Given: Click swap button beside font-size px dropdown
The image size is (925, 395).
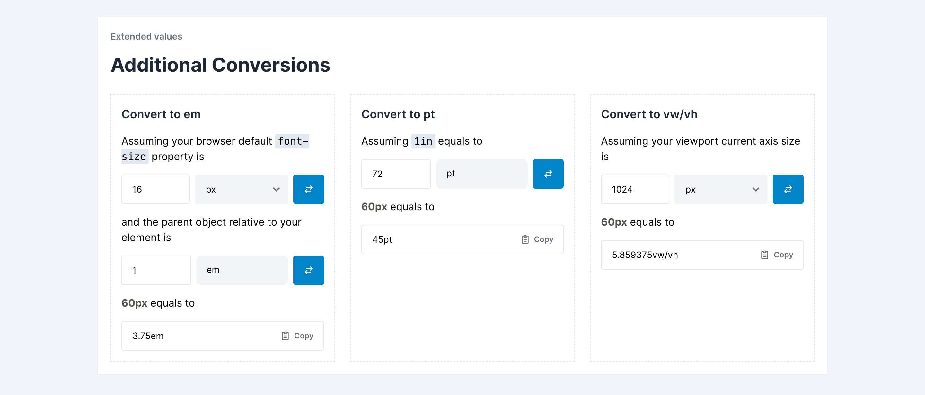Looking at the screenshot, I should point(308,189).
